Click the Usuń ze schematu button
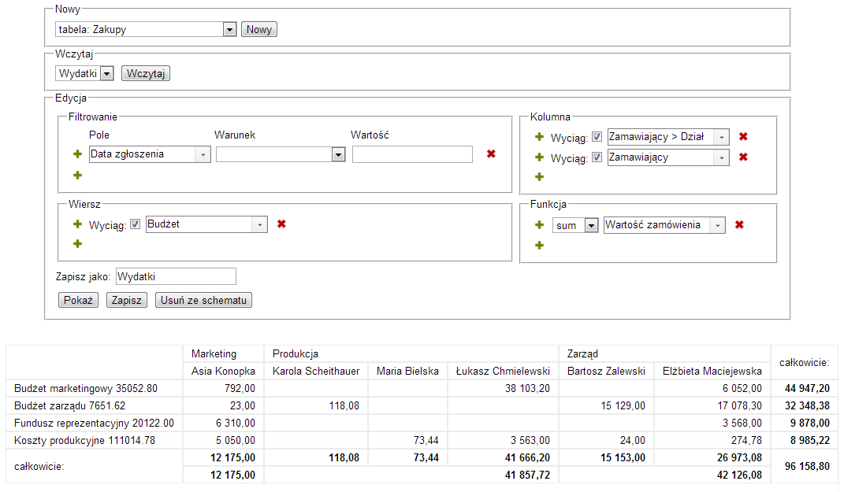 tap(203, 301)
